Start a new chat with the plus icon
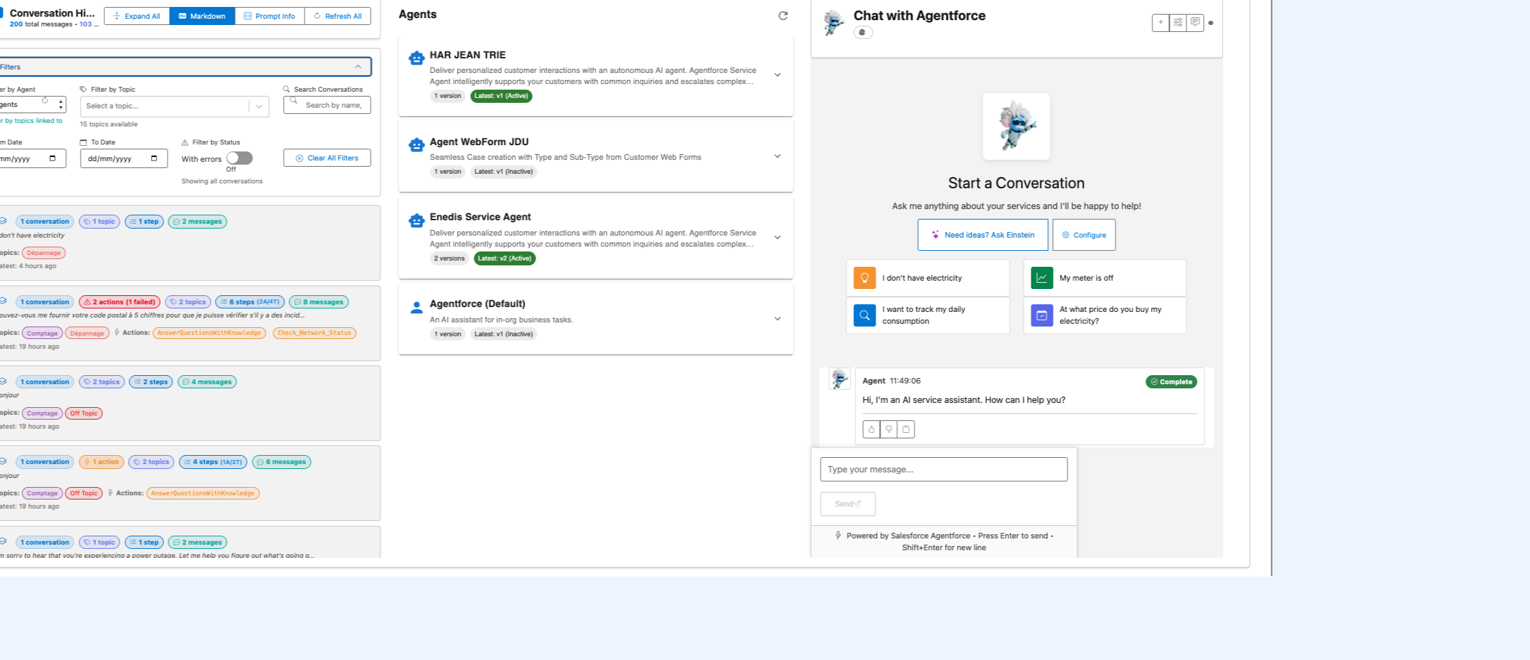The width and height of the screenshot is (1530, 660). [1160, 22]
